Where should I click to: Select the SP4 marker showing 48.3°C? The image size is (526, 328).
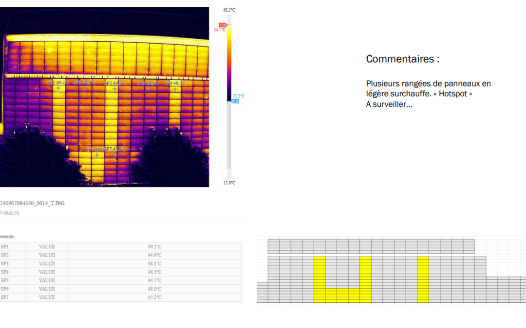[174, 88]
